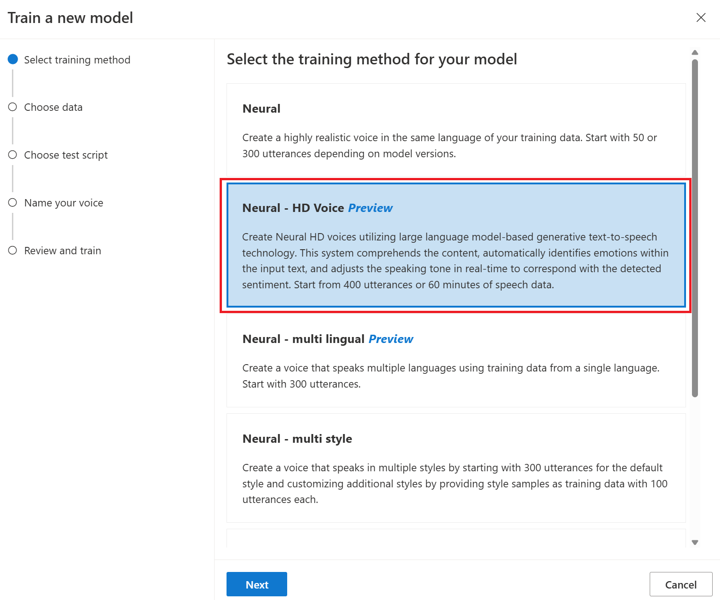Click the scrollbar down arrow
Screen dimensions: 720x600
694,542
